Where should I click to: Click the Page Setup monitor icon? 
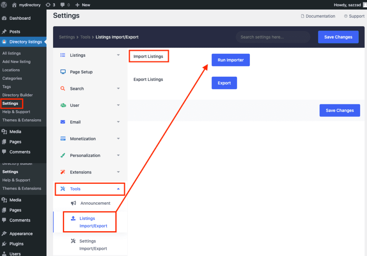63,72
